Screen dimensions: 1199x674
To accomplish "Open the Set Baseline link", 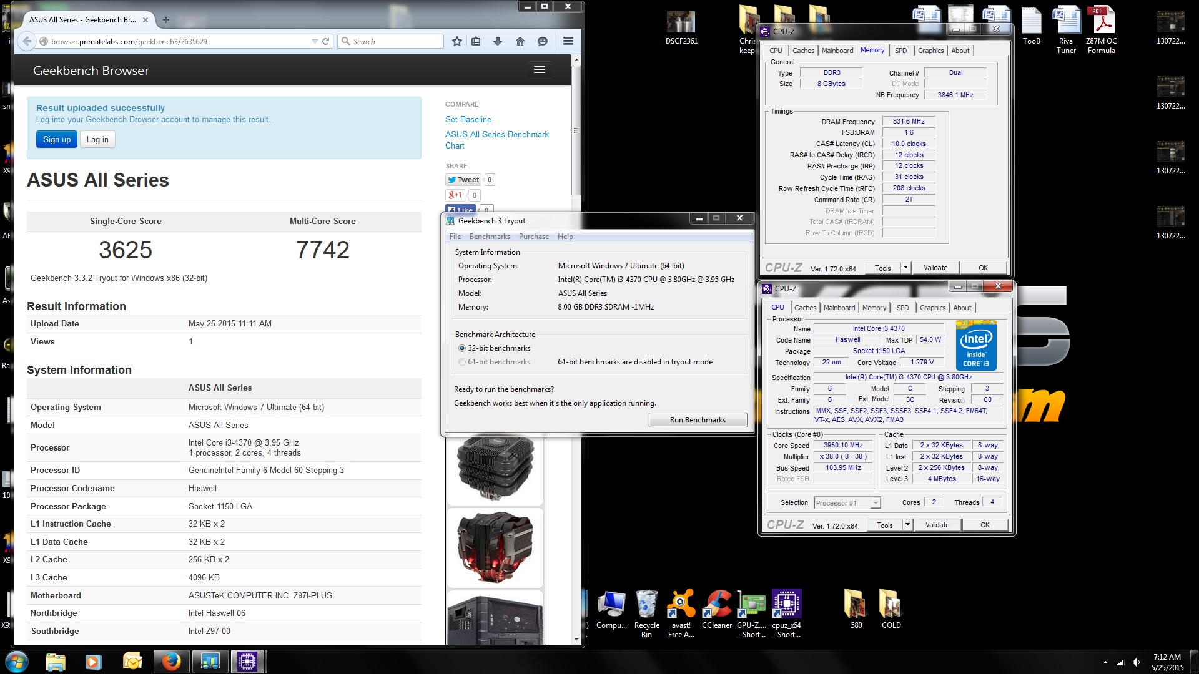I will (468, 119).
